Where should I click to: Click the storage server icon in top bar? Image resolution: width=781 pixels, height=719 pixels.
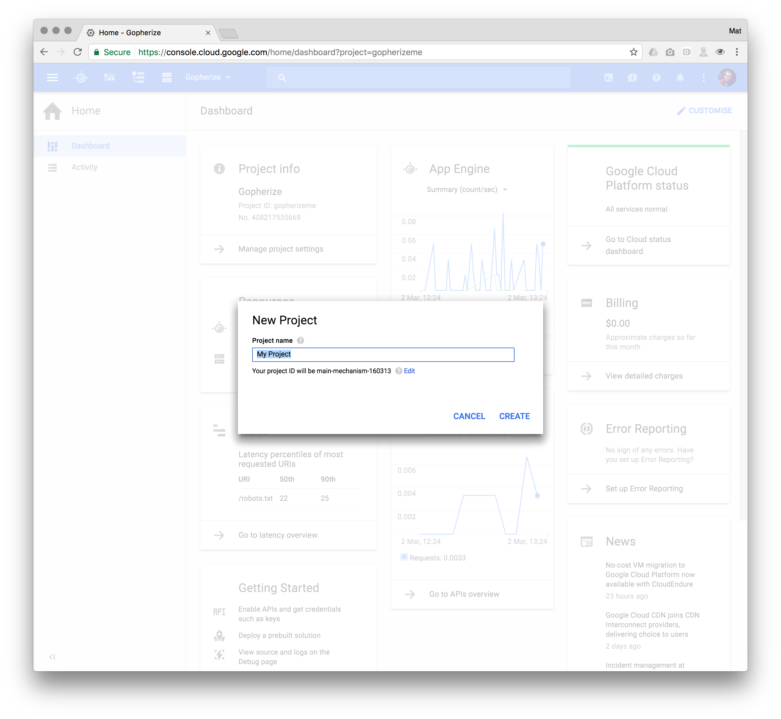tap(167, 78)
